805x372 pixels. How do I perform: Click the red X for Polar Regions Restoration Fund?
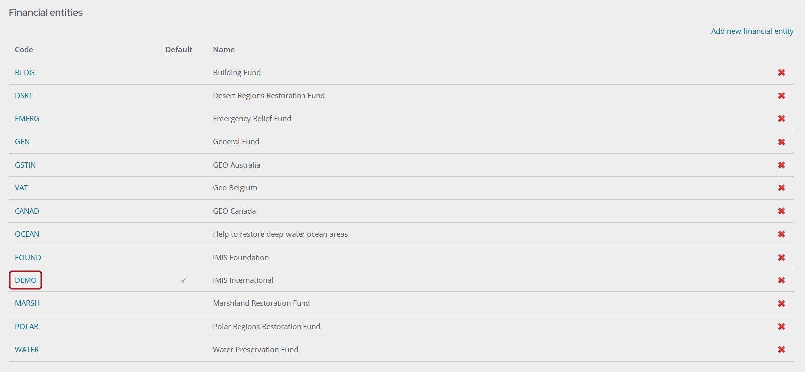click(781, 327)
